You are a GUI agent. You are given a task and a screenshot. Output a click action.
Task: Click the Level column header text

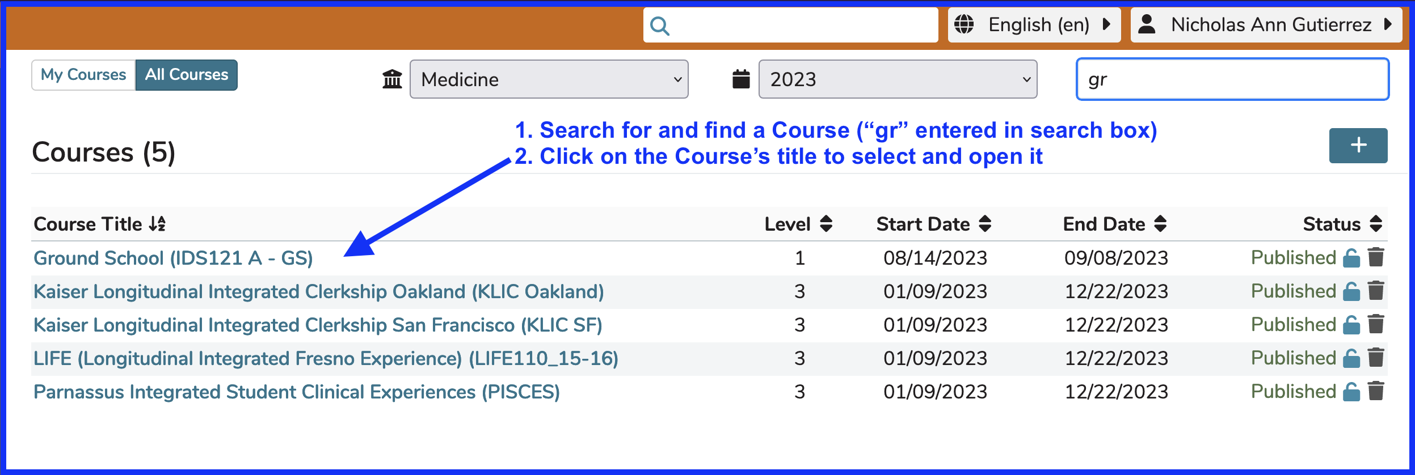pos(787,224)
